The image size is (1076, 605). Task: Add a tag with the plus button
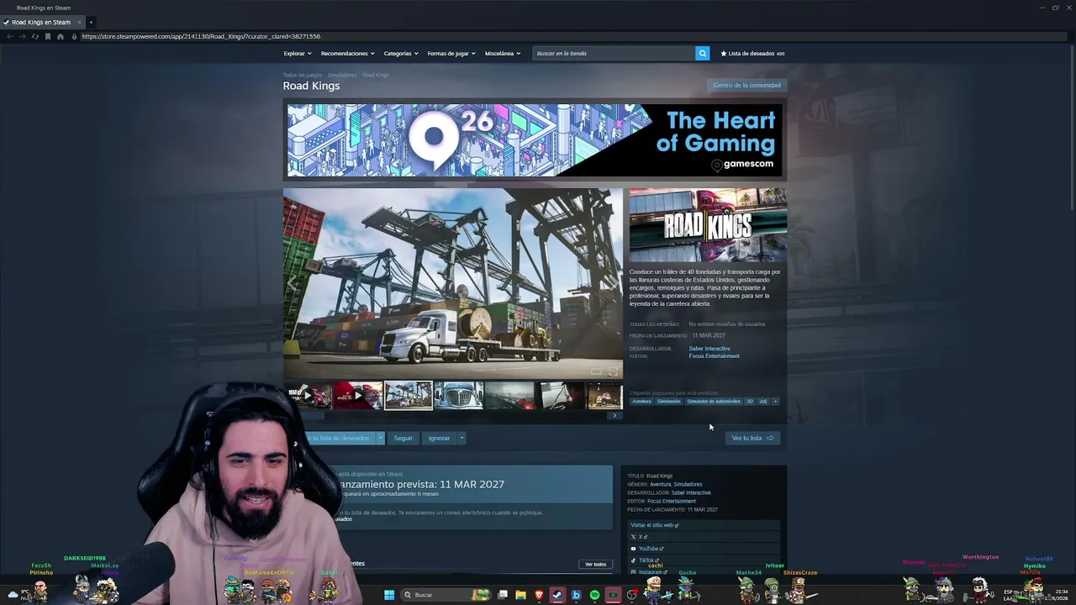pyautogui.click(x=775, y=402)
